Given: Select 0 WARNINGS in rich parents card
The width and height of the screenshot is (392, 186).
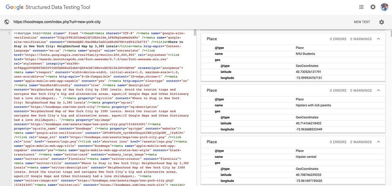Looking at the screenshot, I should click(x=361, y=90).
